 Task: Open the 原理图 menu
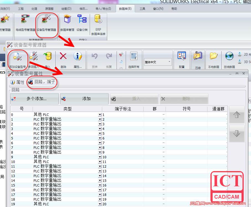point(49,9)
